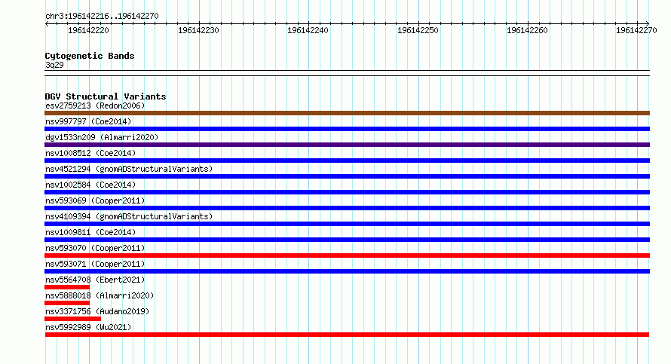Viewport: 671px width, 364px height.
Task: Click ruler position 196142230
Action: coord(198,30)
